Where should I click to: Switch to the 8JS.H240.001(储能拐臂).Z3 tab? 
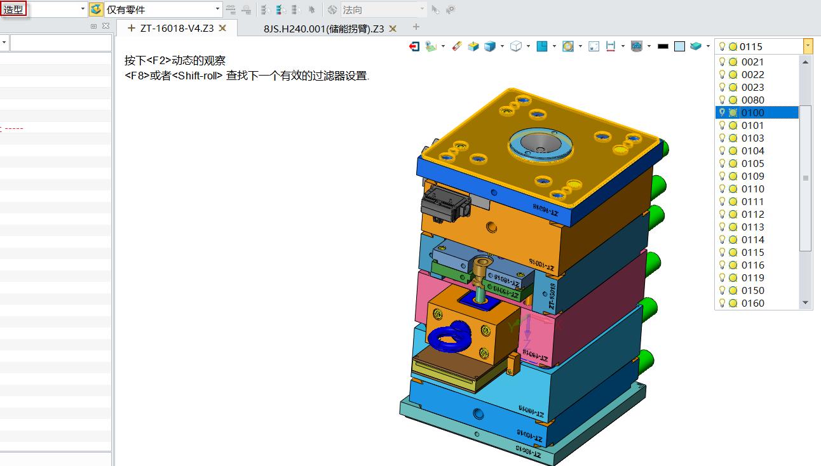click(324, 28)
